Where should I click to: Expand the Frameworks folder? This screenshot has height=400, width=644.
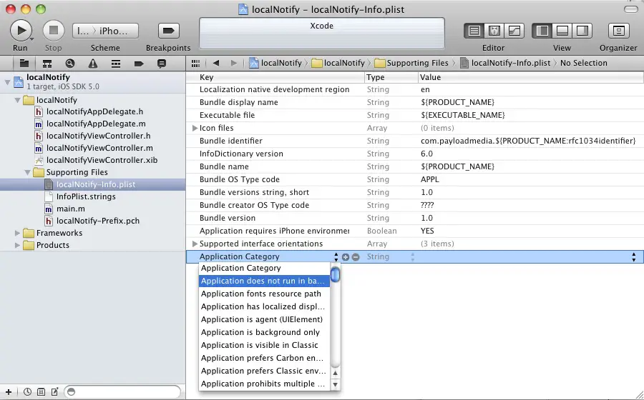[x=18, y=233]
